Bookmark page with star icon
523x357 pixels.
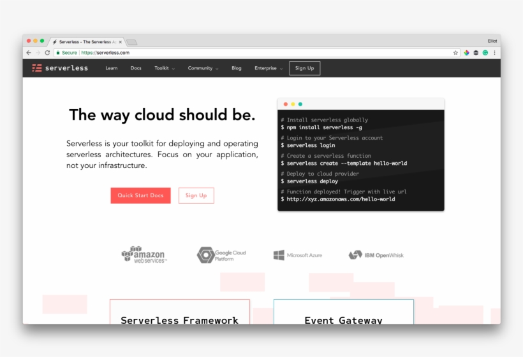455,53
